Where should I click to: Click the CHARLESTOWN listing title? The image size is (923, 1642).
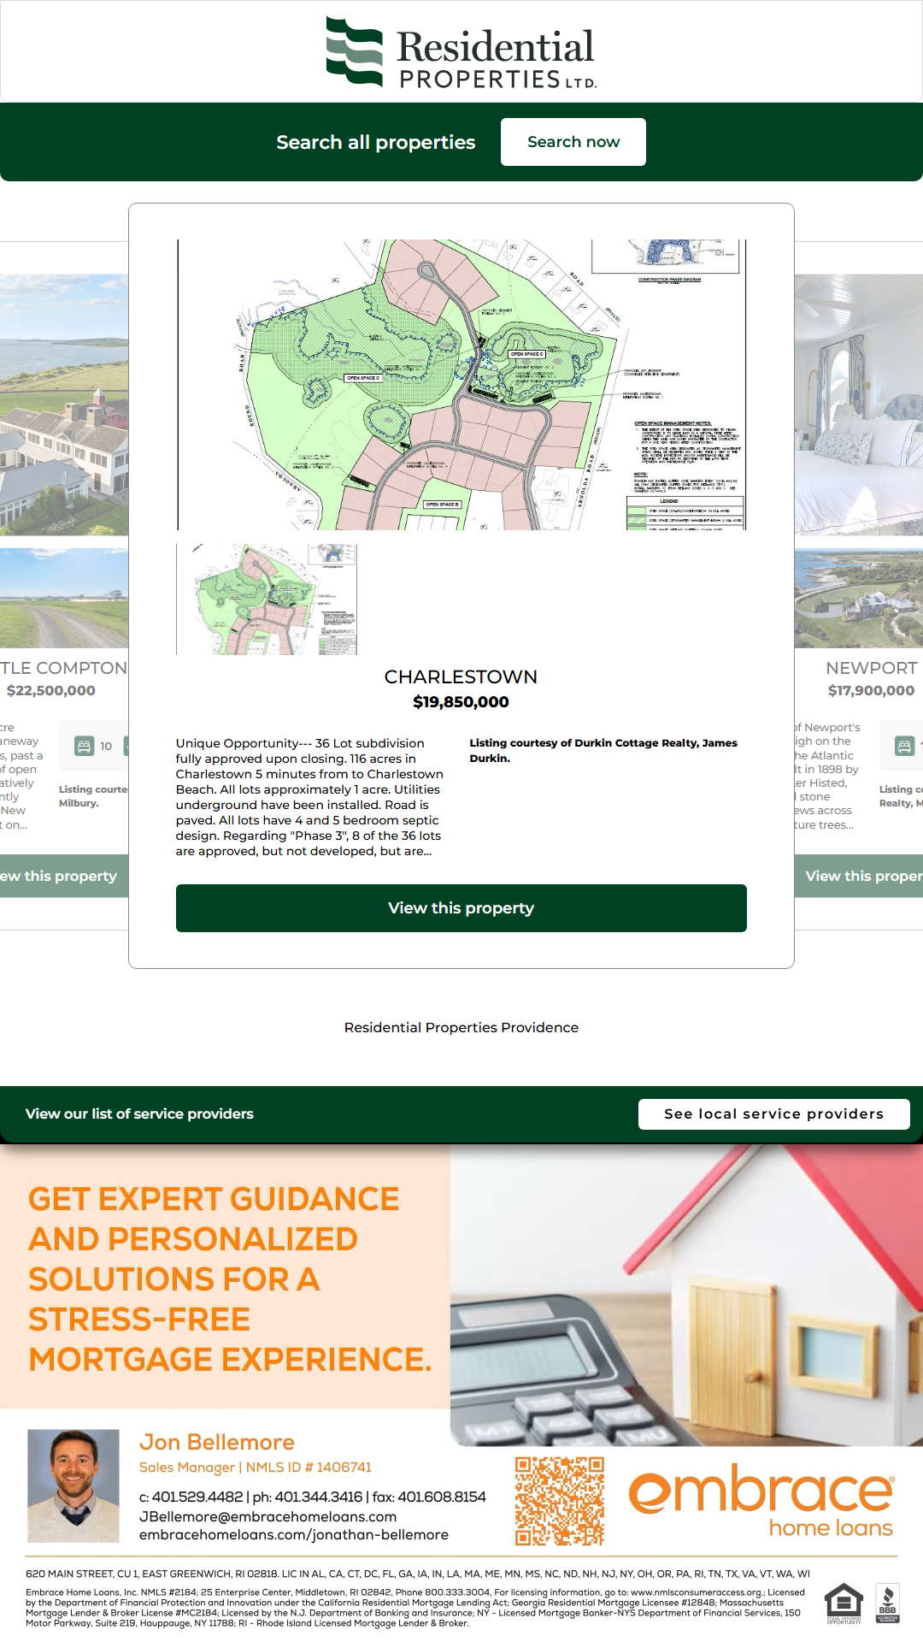[x=461, y=676]
